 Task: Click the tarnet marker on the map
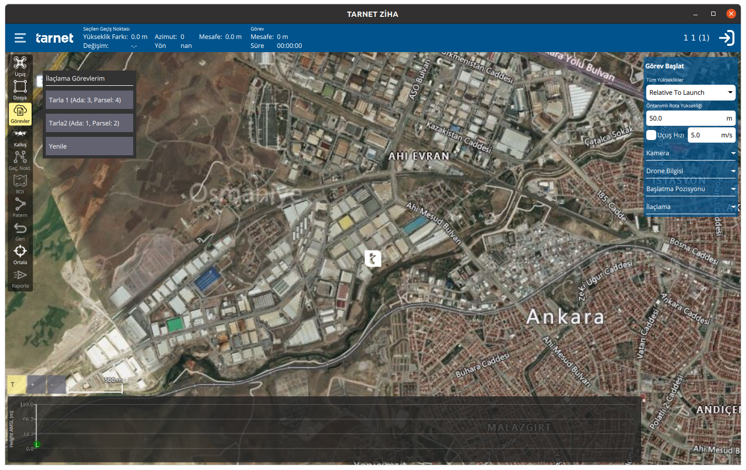(373, 258)
